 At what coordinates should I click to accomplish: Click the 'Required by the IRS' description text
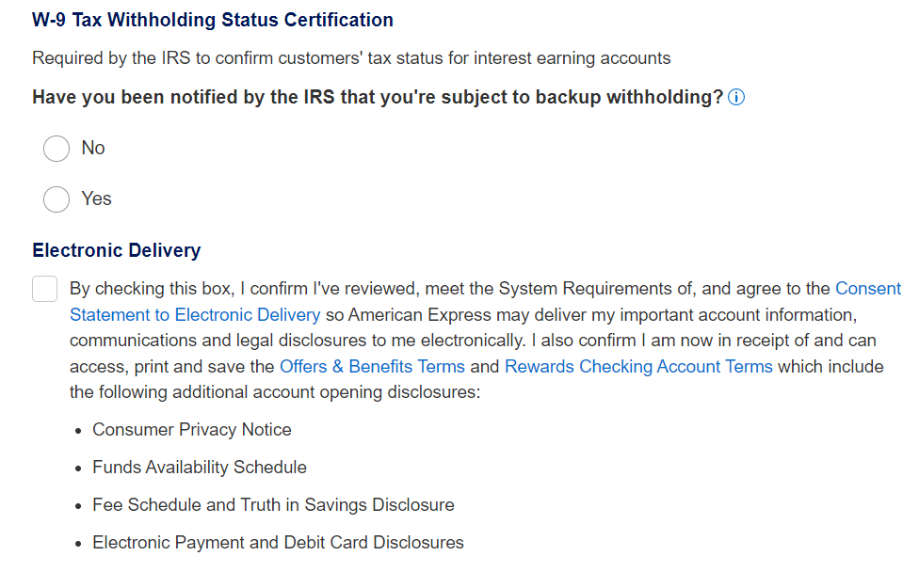(351, 58)
